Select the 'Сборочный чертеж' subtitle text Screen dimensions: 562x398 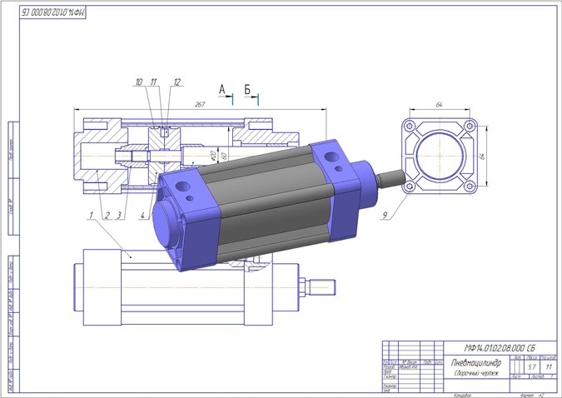click(476, 373)
